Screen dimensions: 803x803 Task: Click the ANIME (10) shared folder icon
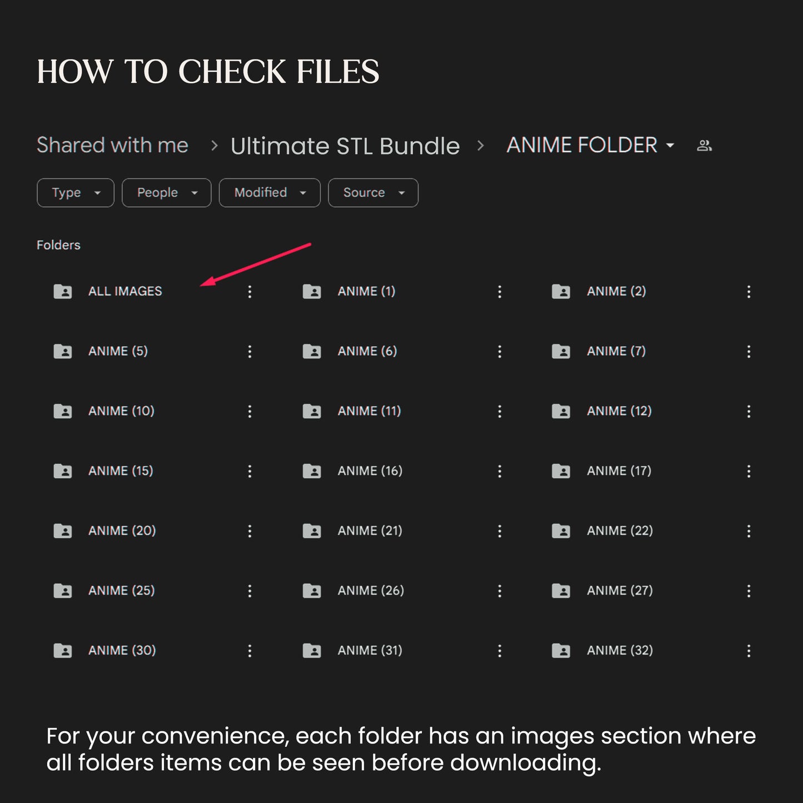[x=63, y=411]
